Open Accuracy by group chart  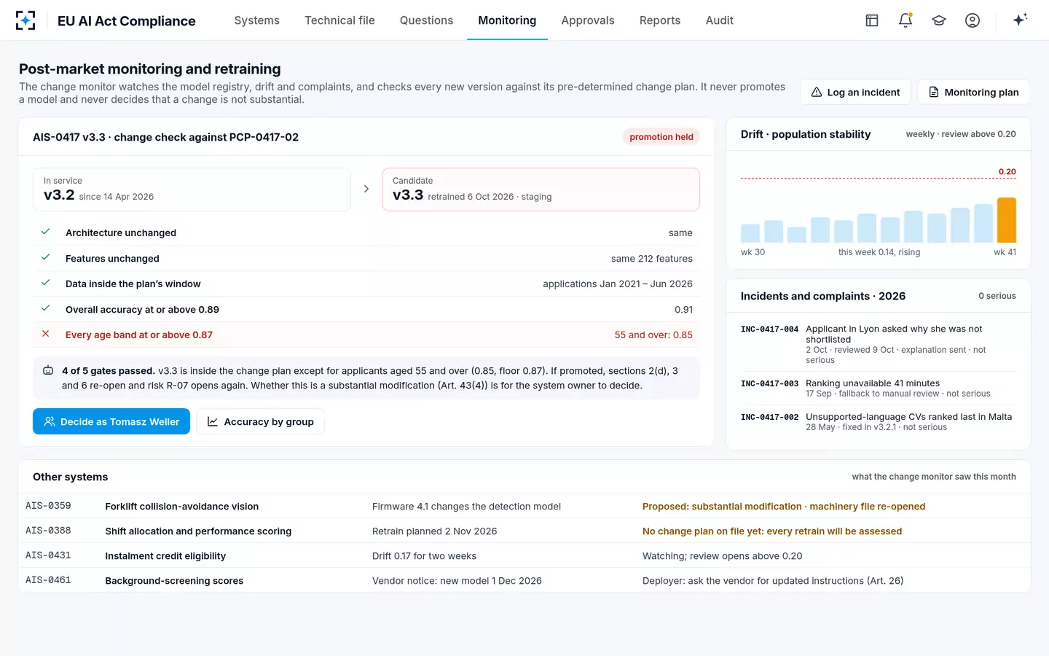click(261, 421)
